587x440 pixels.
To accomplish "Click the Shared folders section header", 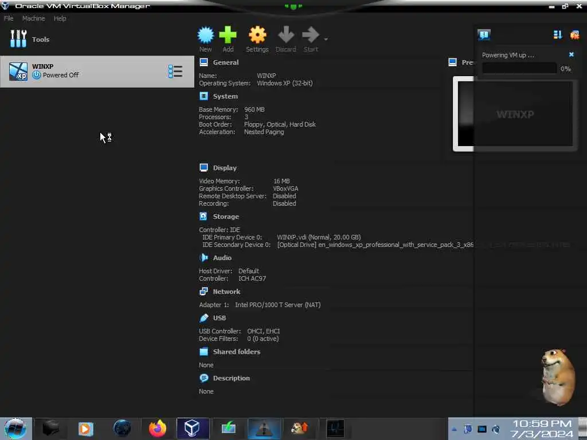I will pos(237,352).
